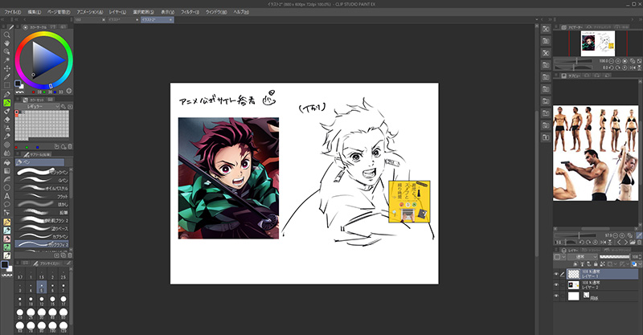The image size is (643, 335).
Task: Select the Move layer tool
Action: 7,68
